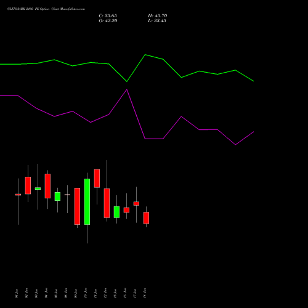Image resolution: width=308 pixels, height=308 pixels.
Task: Select the red candlestick above 11 Jan
Action: pos(97,179)
